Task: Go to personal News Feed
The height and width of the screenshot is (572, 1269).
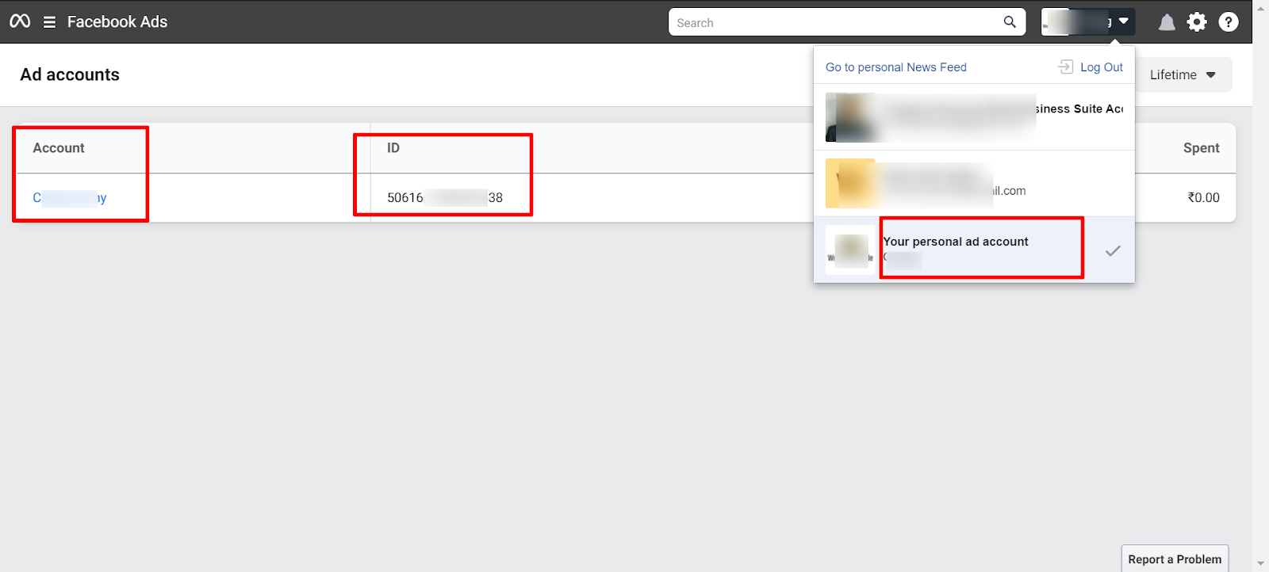Action: [x=896, y=67]
